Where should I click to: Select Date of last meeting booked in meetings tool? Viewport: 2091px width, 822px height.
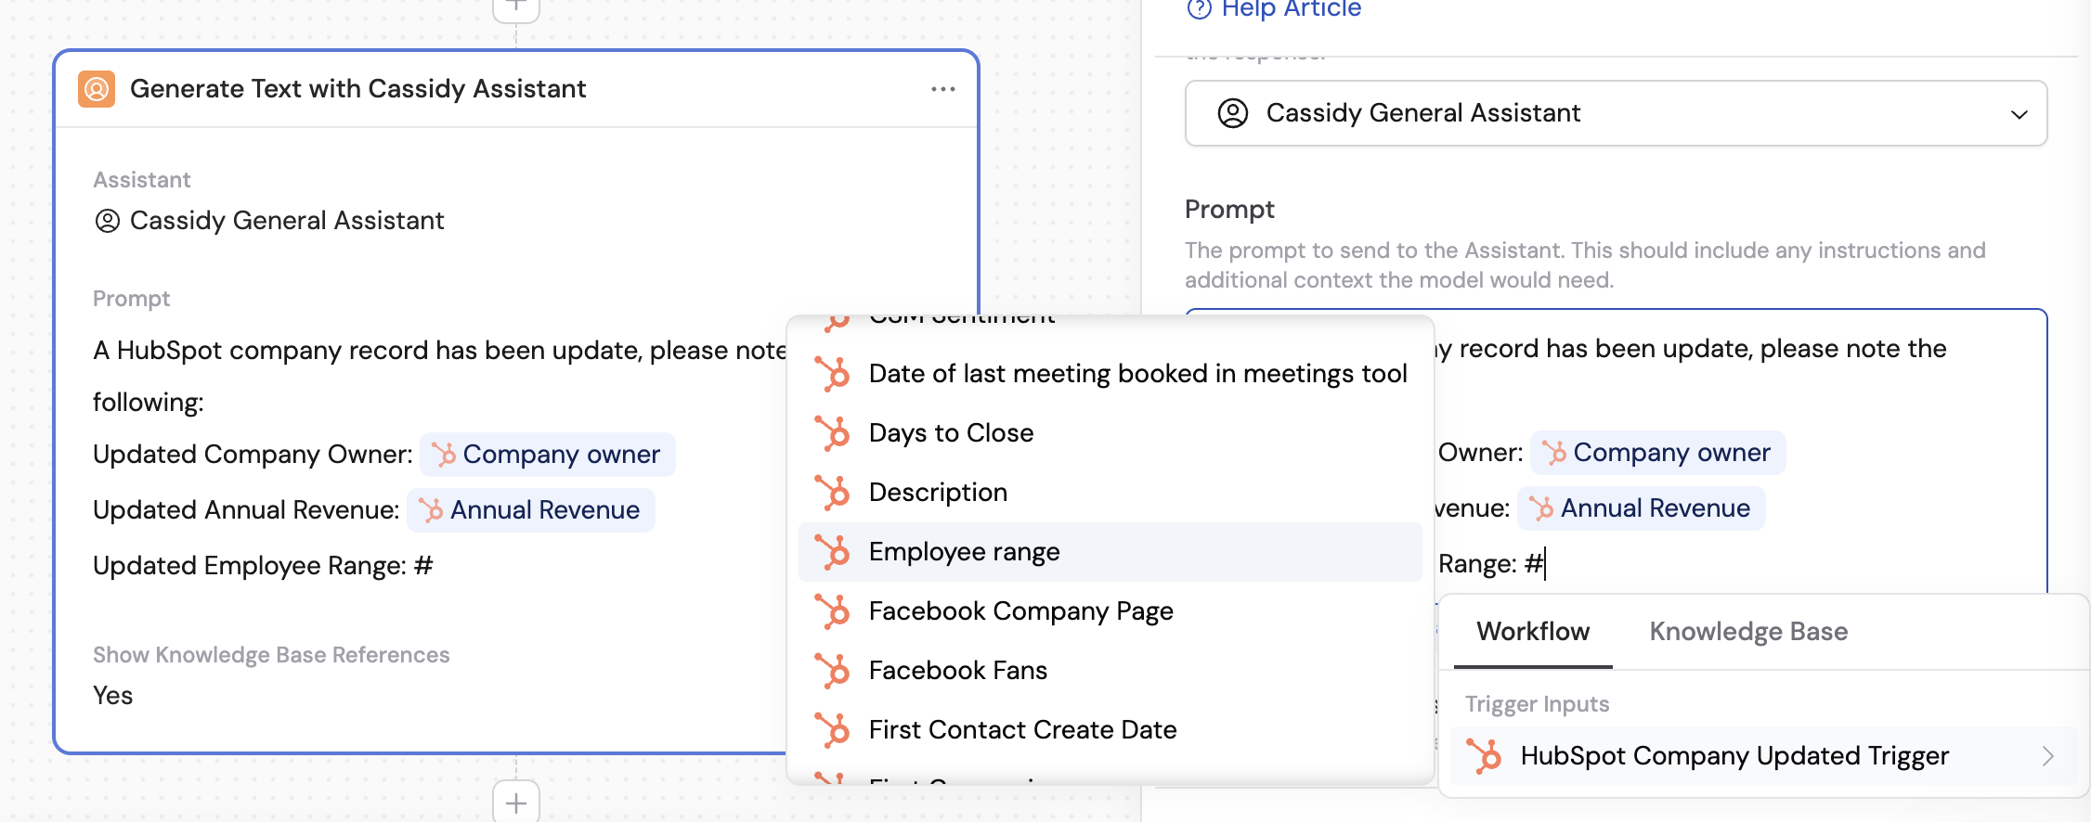coord(1110,374)
